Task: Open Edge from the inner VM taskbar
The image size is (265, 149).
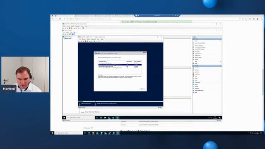Action: click(101, 118)
